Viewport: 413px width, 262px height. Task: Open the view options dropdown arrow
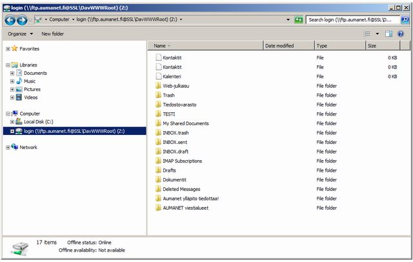click(378, 34)
